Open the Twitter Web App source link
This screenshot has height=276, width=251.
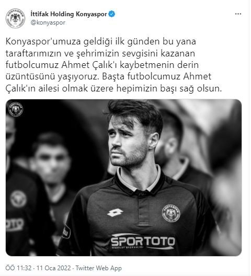pos(99,268)
